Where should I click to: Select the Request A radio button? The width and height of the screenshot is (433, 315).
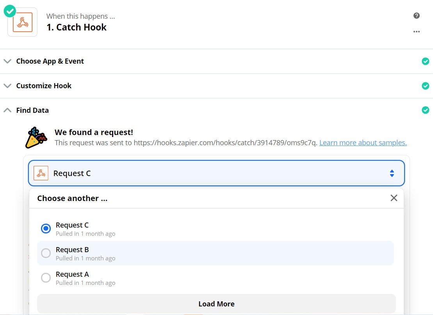pos(46,278)
